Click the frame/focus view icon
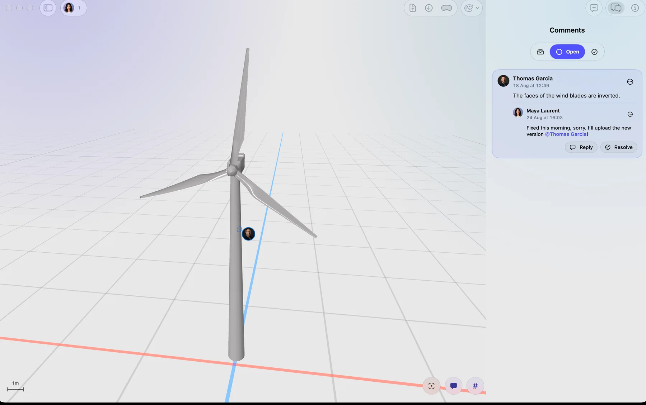 coord(431,386)
